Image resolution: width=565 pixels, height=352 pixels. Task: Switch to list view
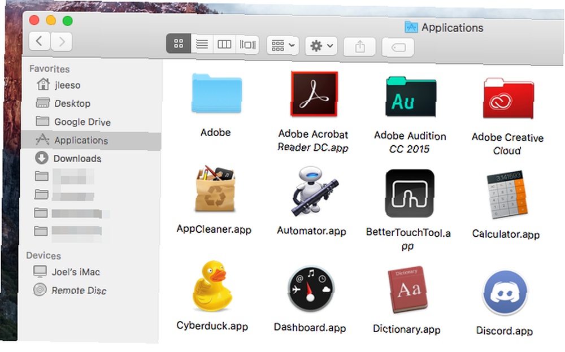click(x=202, y=44)
